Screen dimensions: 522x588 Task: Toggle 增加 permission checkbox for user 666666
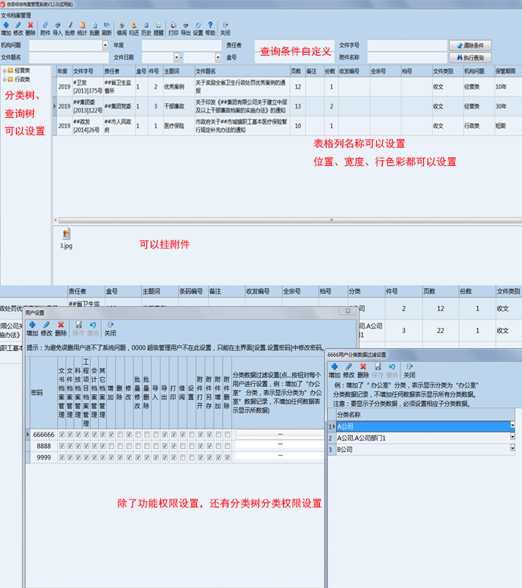pyautogui.click(x=111, y=434)
